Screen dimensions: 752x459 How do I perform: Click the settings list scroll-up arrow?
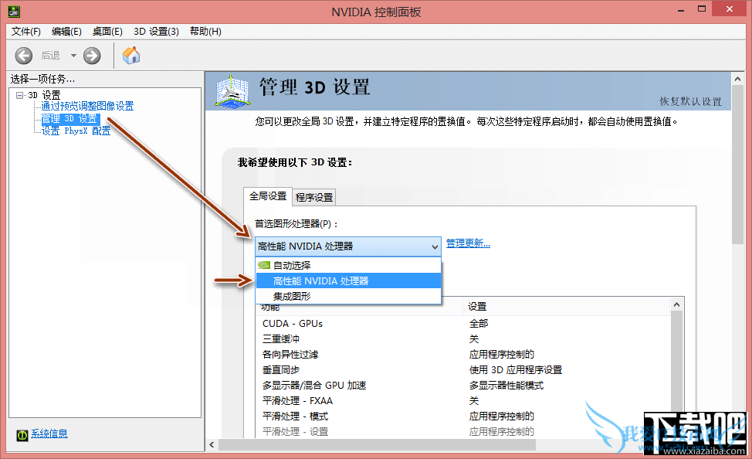pyautogui.click(x=676, y=304)
